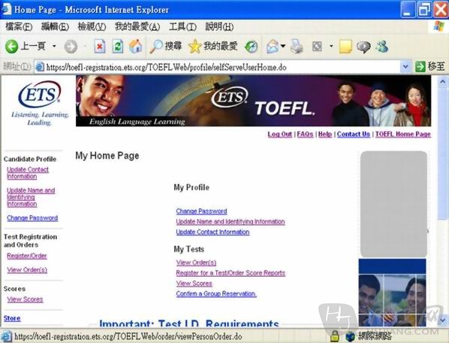Click the vertical scrollbar up arrow
Viewport: 449px width, 343px height.
442,82
